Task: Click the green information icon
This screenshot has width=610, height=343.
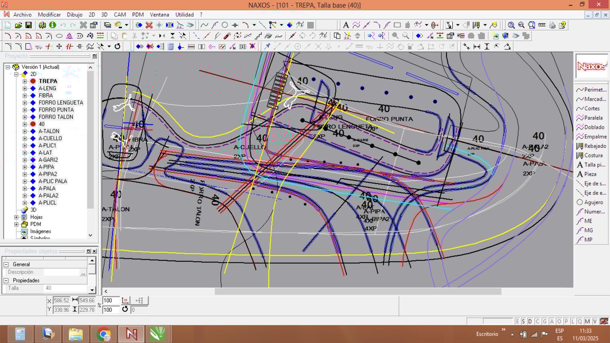Action: point(52,25)
